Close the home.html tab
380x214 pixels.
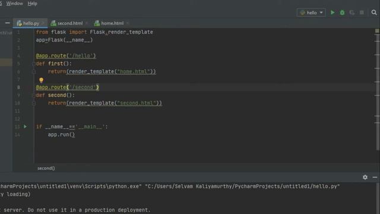[x=128, y=23]
